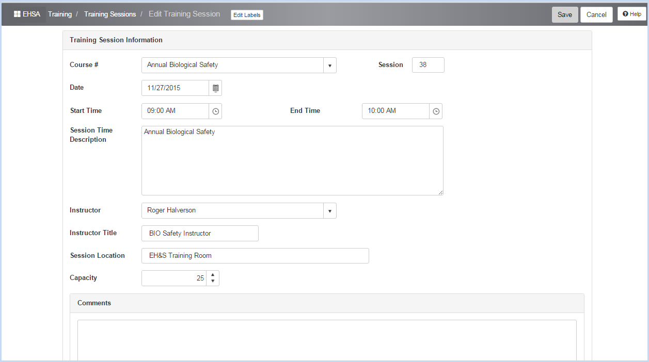The height and width of the screenshot is (362, 649).
Task: Focus the Start Time field
Action: point(176,111)
